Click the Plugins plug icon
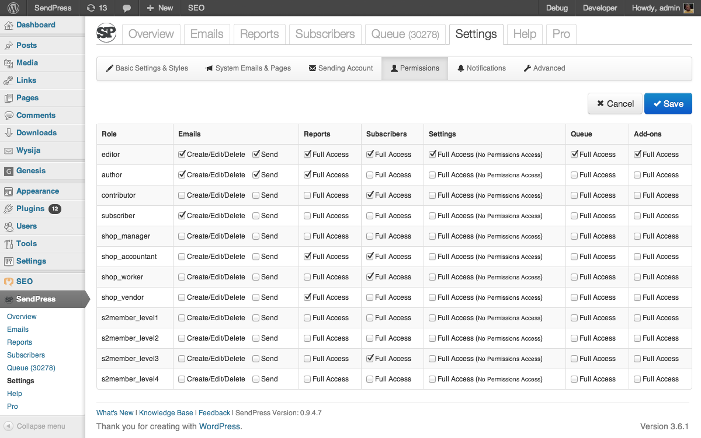Image resolution: width=701 pixels, height=438 pixels. (9, 209)
